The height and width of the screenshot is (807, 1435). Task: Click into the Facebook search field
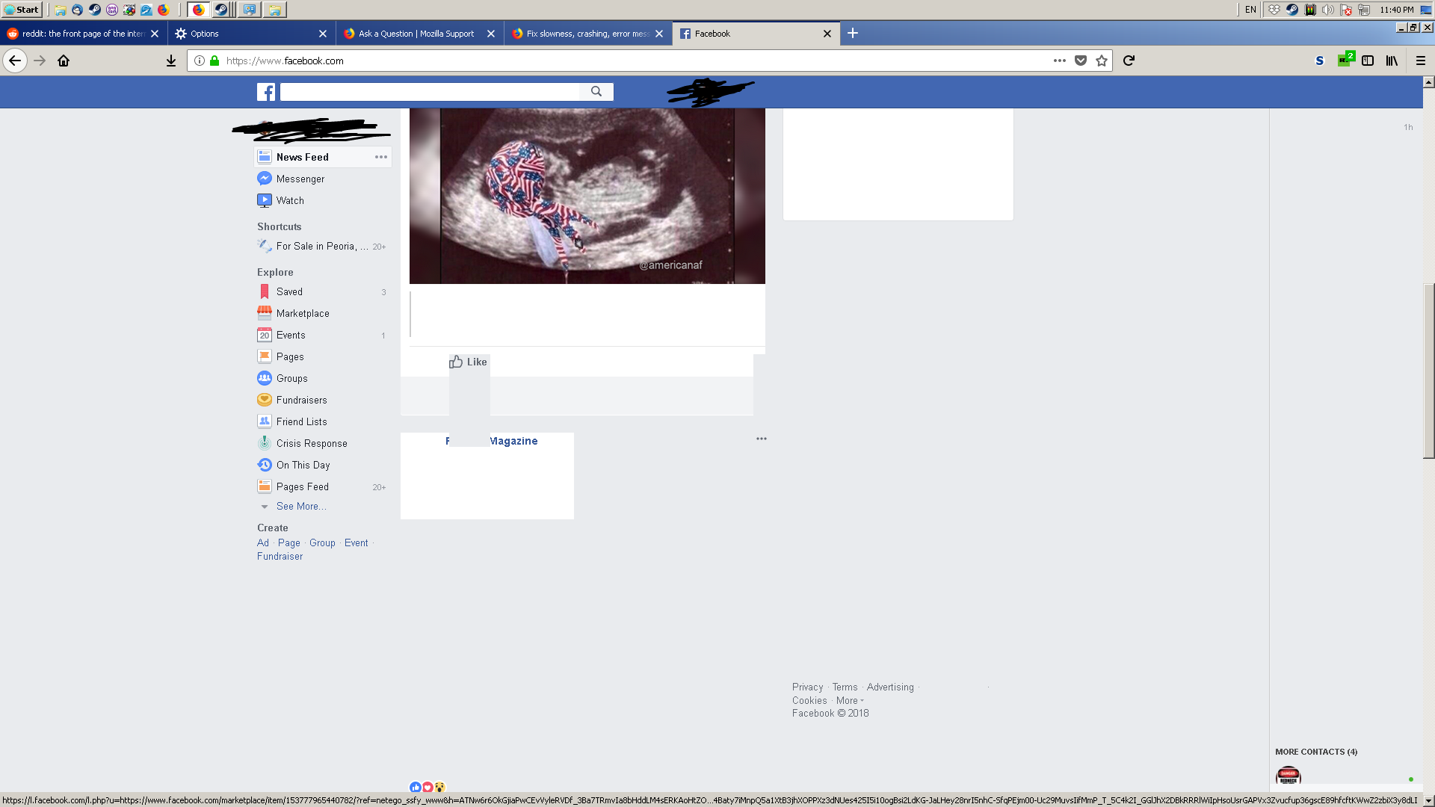pos(430,91)
